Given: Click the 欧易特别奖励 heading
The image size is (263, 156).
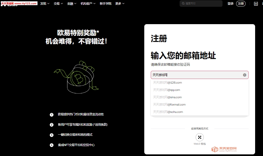Looking at the screenshot, I should click(78, 33).
